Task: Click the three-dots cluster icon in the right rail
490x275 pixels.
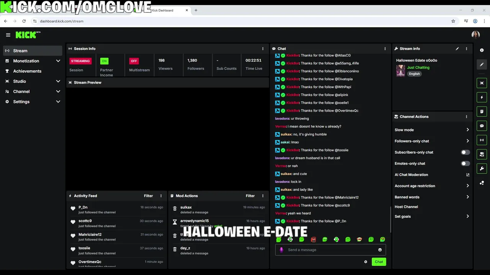Action: click(482, 183)
